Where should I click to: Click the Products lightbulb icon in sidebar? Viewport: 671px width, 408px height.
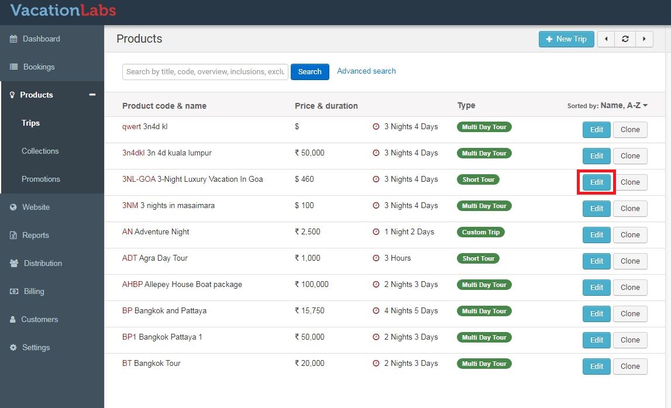12,95
